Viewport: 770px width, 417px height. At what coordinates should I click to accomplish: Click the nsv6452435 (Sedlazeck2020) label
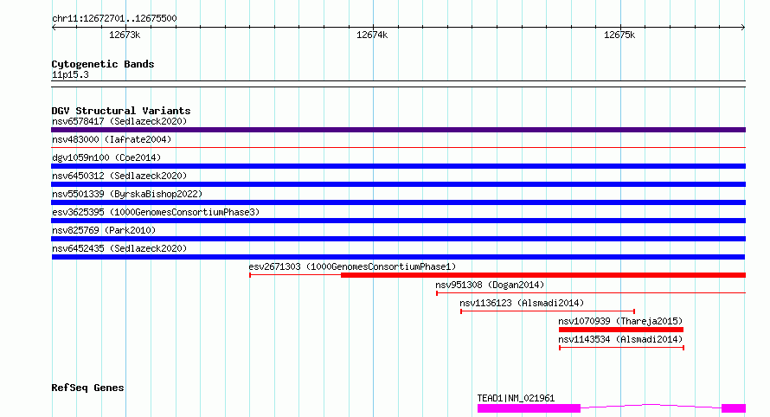pos(119,248)
